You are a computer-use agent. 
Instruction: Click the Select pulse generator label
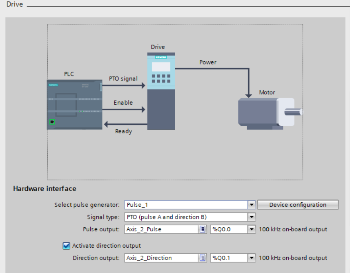[87, 205]
